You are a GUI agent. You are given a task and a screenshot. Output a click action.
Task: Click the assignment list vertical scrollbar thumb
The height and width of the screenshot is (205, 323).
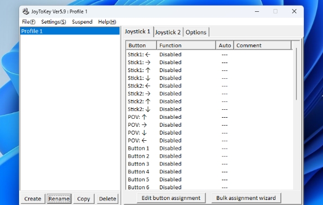pos(296,74)
